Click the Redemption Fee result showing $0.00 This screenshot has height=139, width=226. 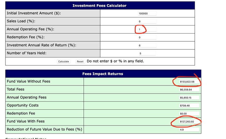(x=189, y=114)
